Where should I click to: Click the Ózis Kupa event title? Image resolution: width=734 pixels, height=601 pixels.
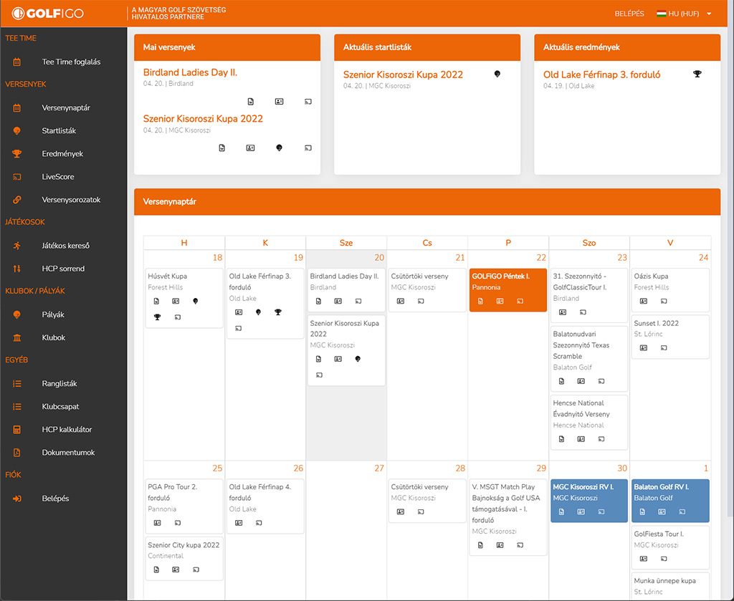click(651, 277)
